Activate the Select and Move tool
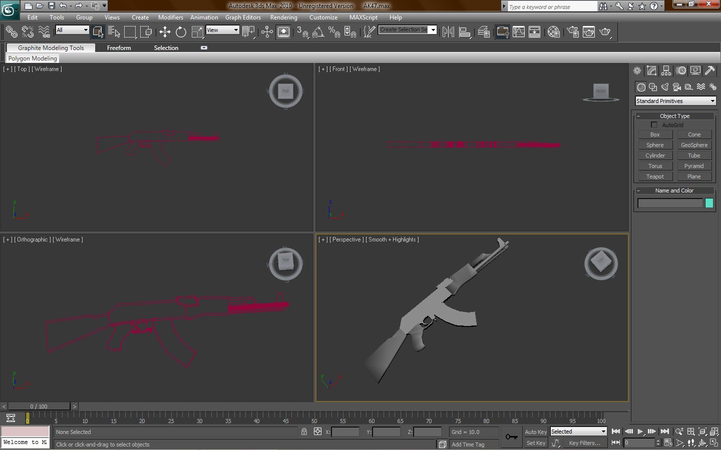Viewport: 721px width, 450px height. pyautogui.click(x=165, y=32)
